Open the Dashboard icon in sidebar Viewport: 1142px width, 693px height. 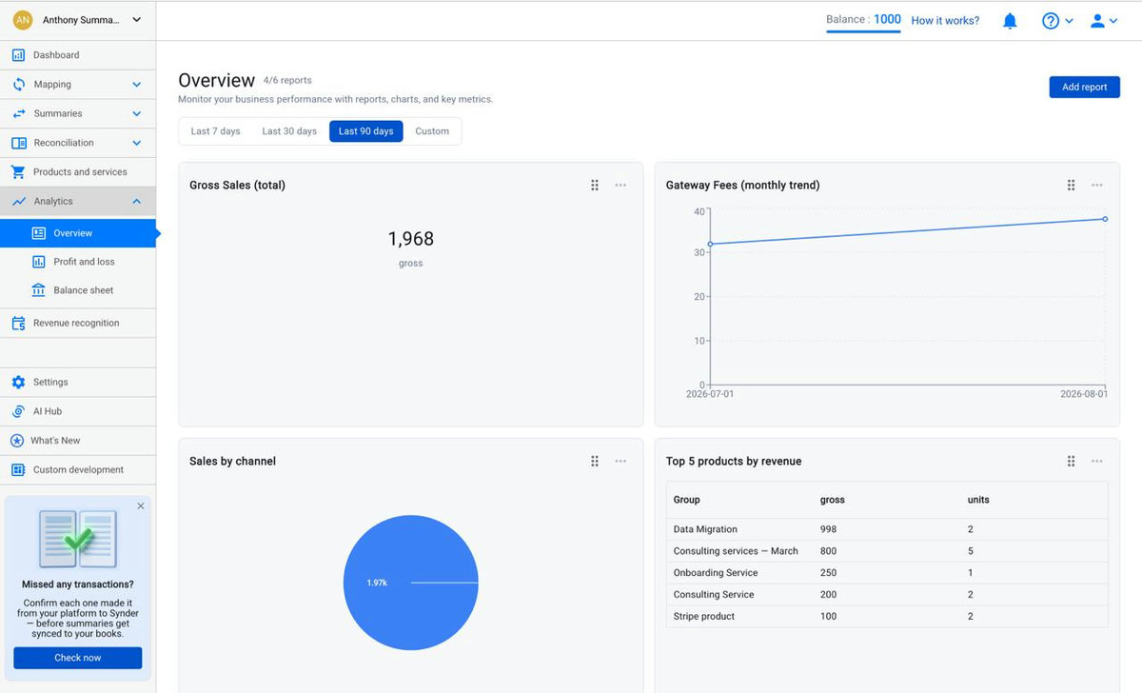(18, 55)
